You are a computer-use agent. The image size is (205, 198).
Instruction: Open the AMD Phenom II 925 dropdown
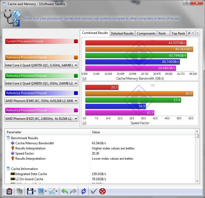coord(41,118)
